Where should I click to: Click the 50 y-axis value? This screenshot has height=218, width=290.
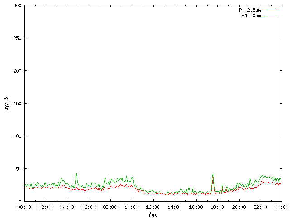pyautogui.click(x=19, y=169)
